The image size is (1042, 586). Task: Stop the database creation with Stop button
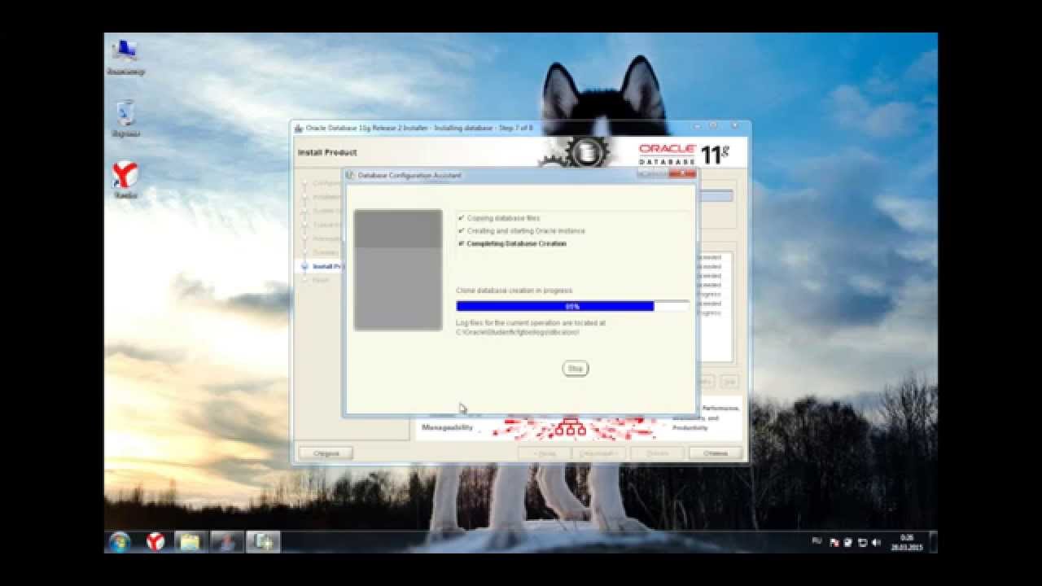[x=576, y=369]
